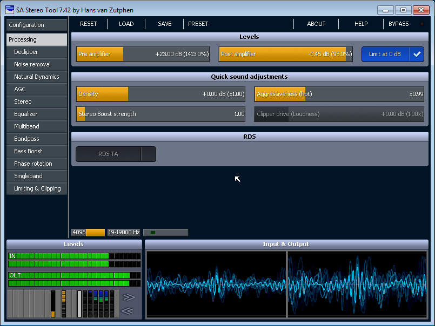
Task: Open the ABOUT dialog
Action: point(316,24)
